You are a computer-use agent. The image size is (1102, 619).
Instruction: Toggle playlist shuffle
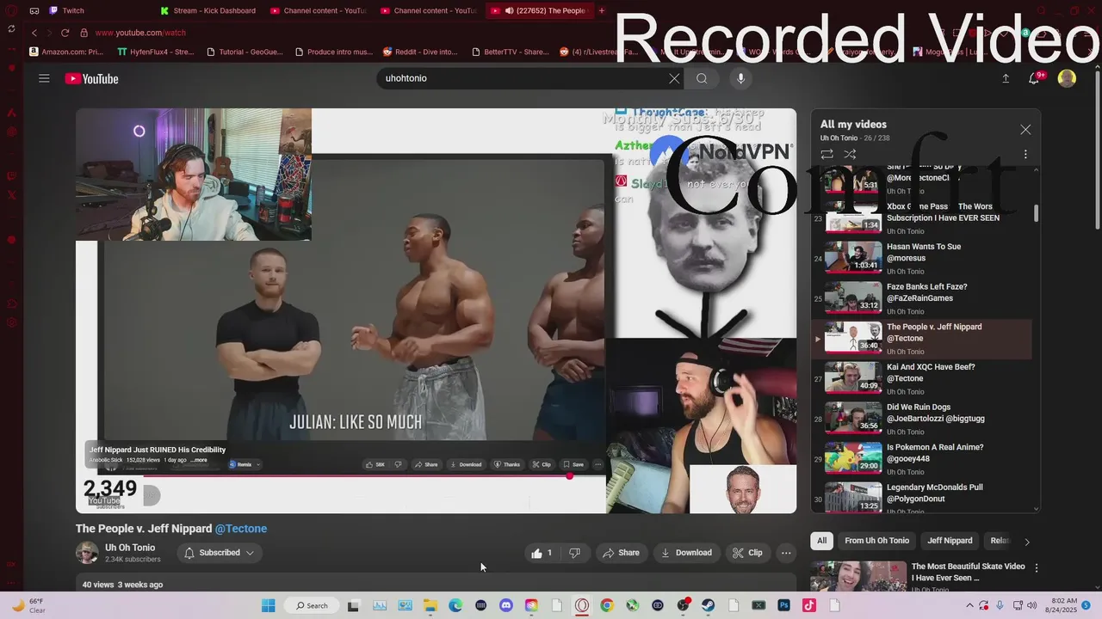pyautogui.click(x=850, y=154)
